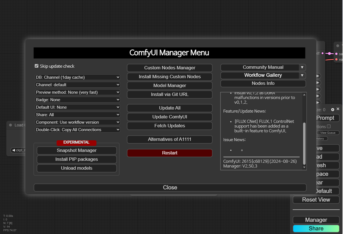Click the red Restart button
The height and width of the screenshot is (234, 343).
point(170,153)
